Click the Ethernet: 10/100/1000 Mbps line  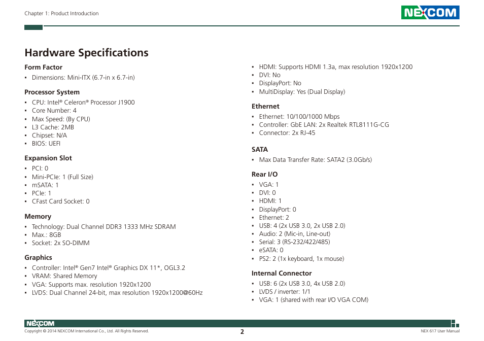[299, 117]
